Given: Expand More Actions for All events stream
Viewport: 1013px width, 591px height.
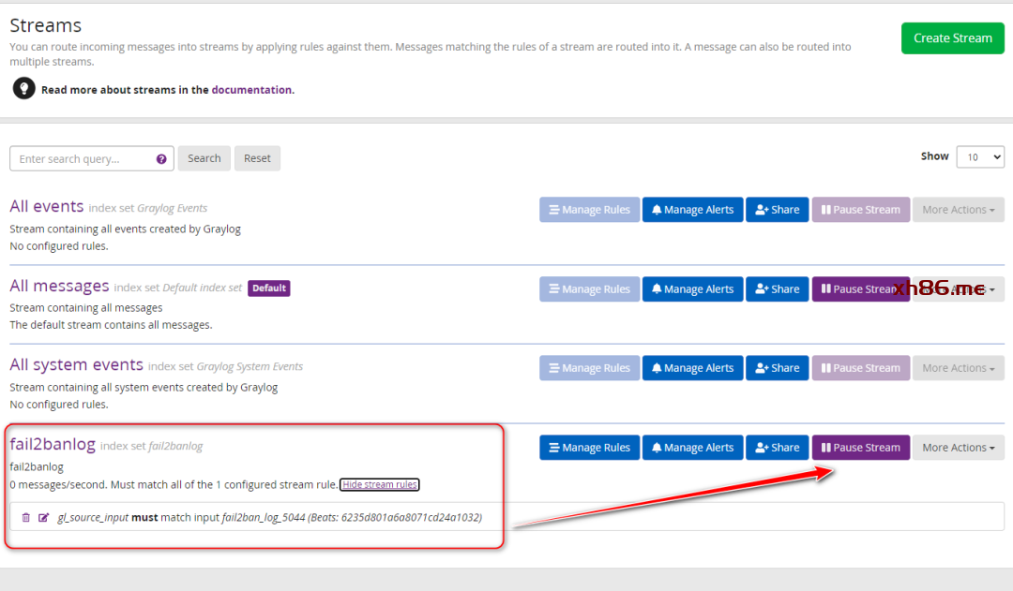Looking at the screenshot, I should (x=958, y=210).
